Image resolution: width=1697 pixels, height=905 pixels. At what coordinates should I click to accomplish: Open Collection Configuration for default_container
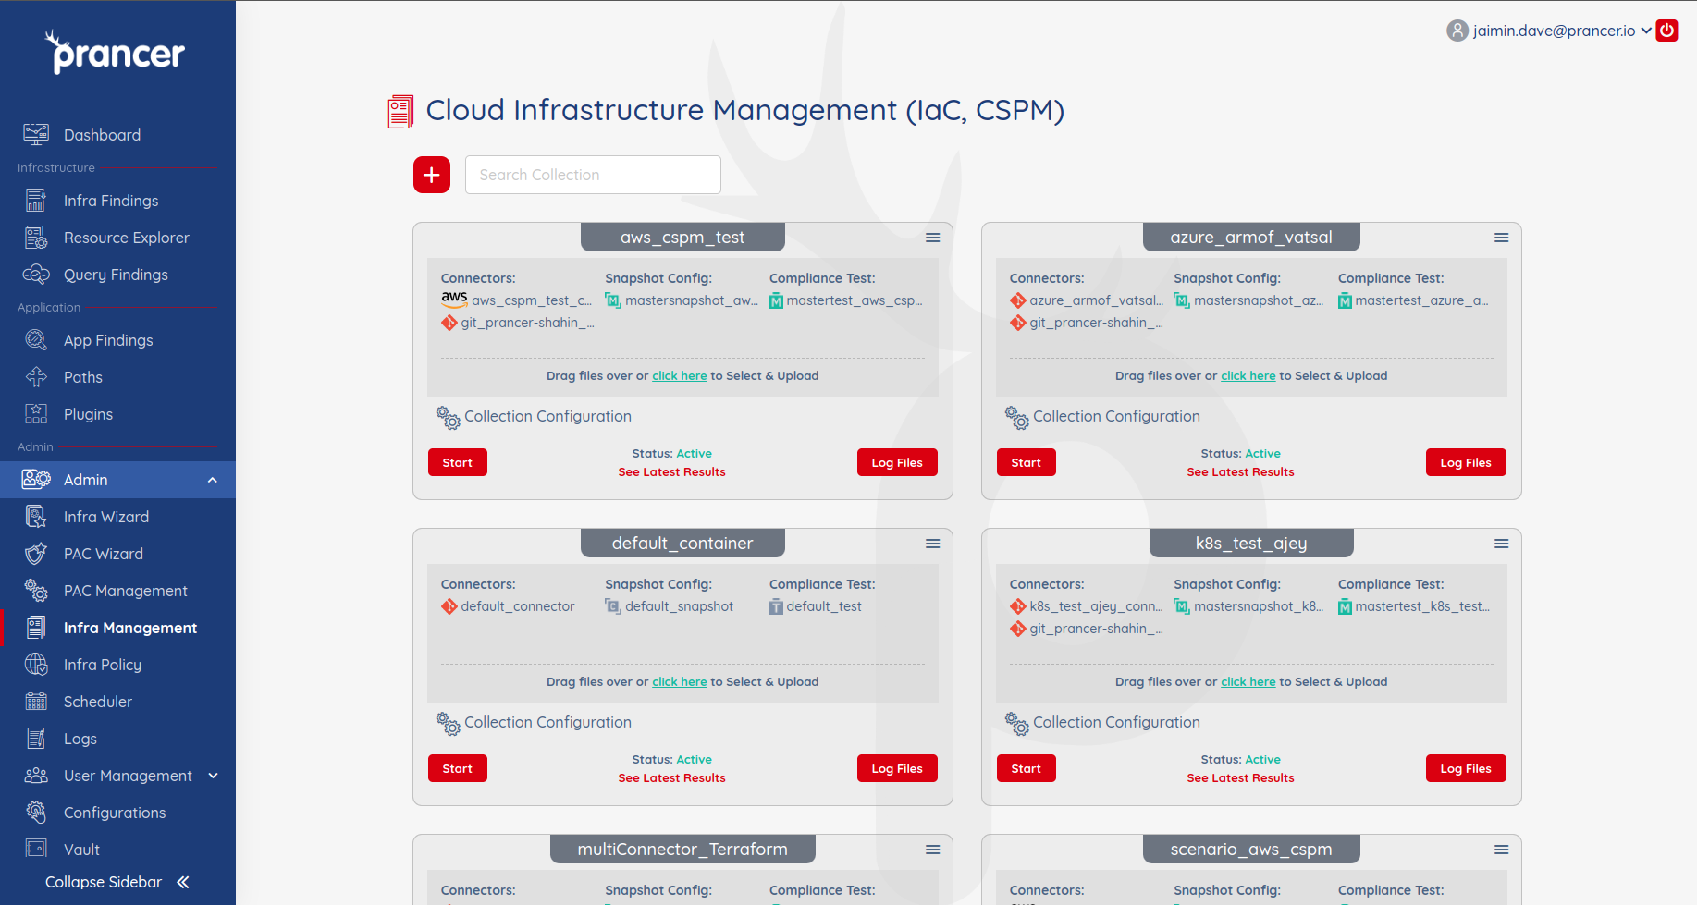coord(535,723)
